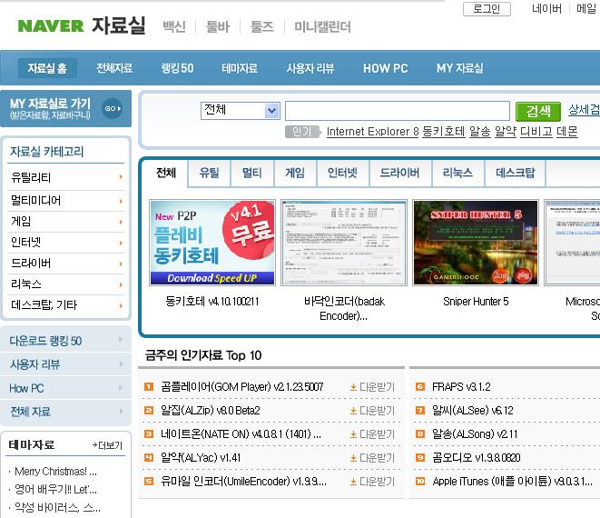Open the 곰오디오 v1.9.8.0820 entry
Image resolution: width=600 pixels, height=518 pixels.
point(477,458)
